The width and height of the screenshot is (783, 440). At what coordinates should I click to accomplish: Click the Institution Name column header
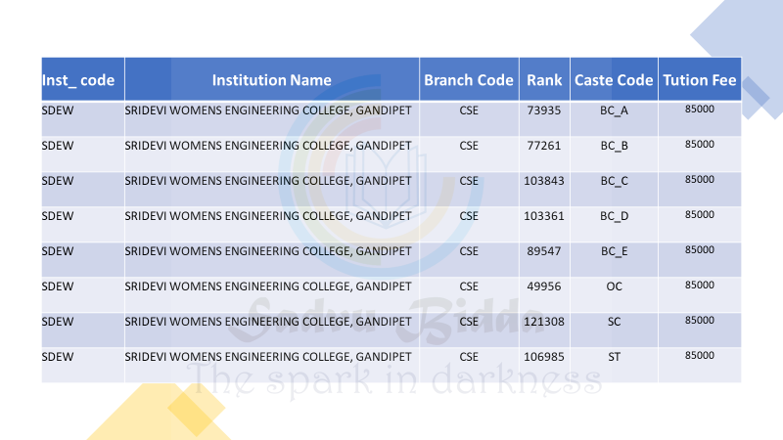[x=272, y=80]
